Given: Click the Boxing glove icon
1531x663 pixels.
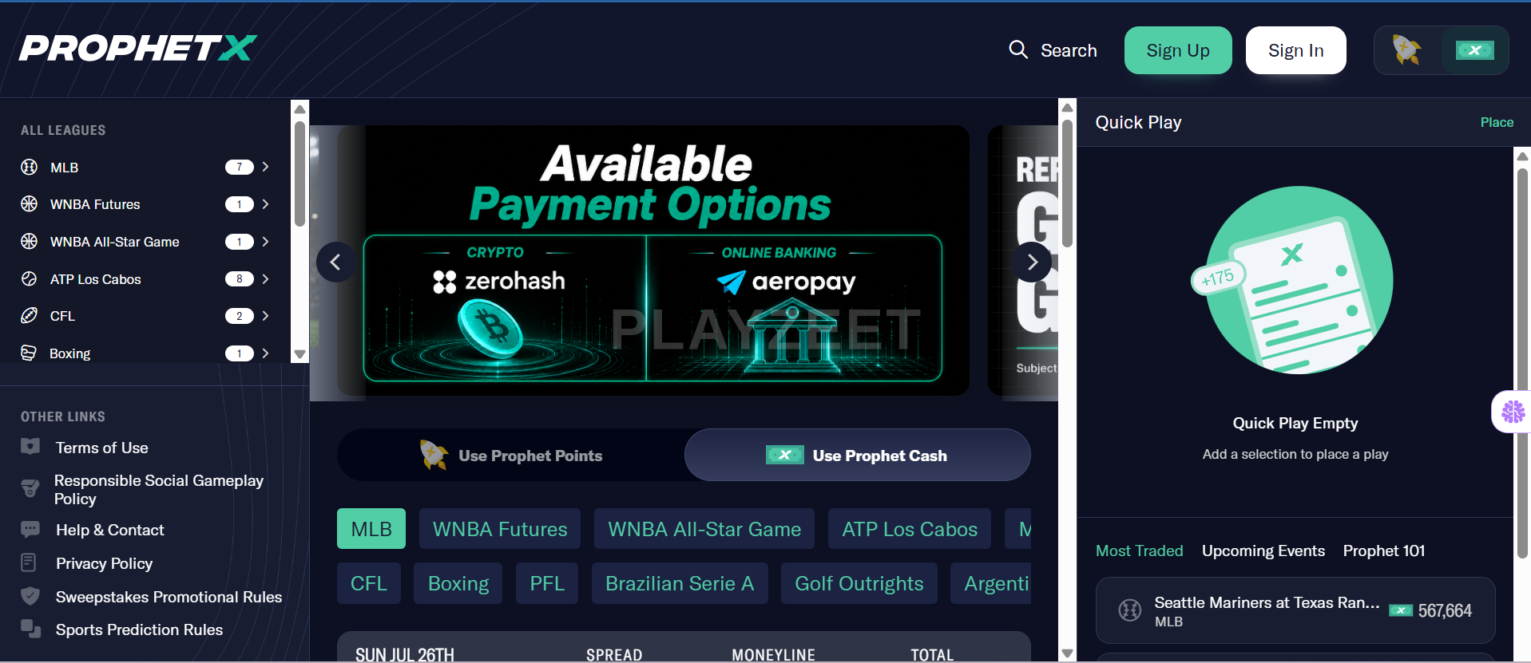Looking at the screenshot, I should point(29,353).
